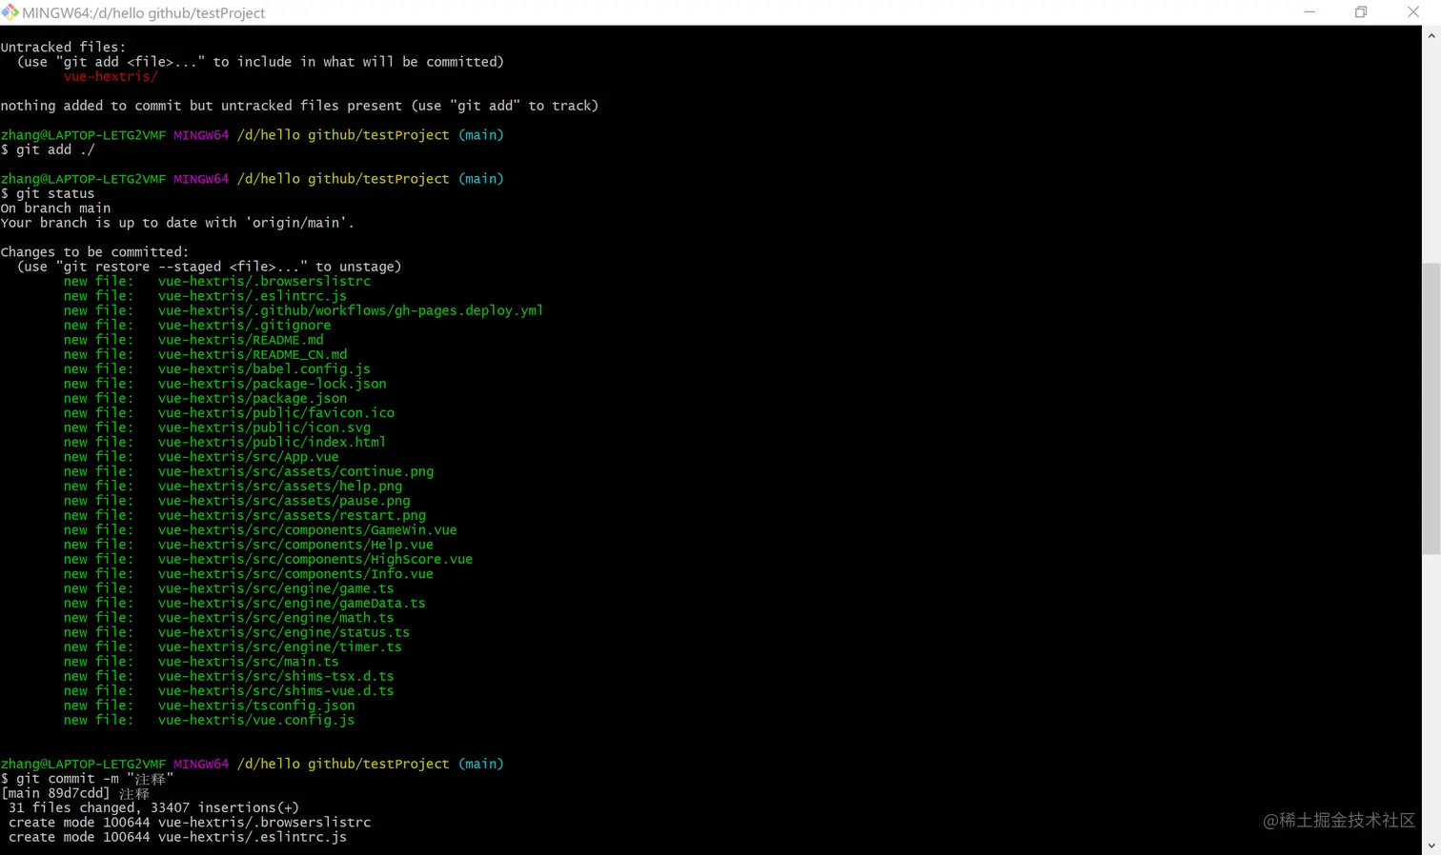The width and height of the screenshot is (1441, 855).
Task: Click the 'vue-hextris/babel.config.js' line
Action: [217, 368]
